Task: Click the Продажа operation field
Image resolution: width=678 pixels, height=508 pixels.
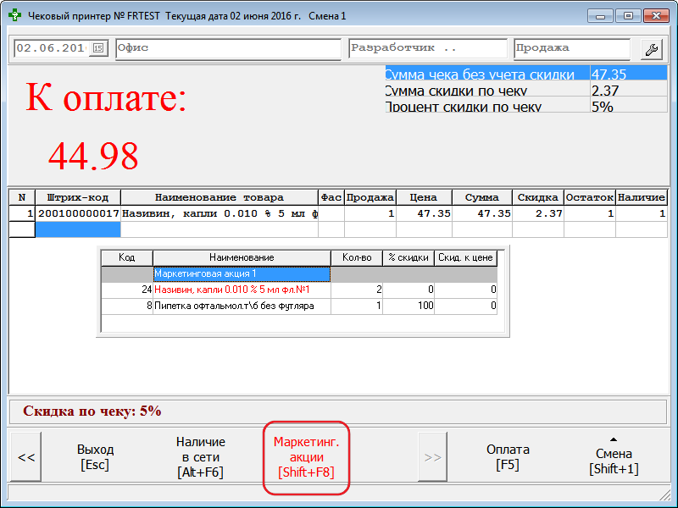Action: [x=571, y=49]
